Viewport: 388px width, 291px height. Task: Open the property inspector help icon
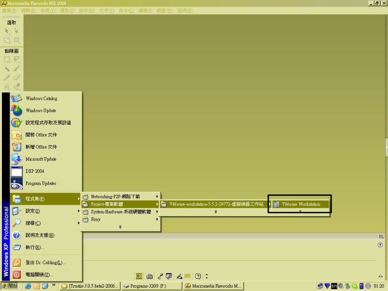(x=380, y=245)
